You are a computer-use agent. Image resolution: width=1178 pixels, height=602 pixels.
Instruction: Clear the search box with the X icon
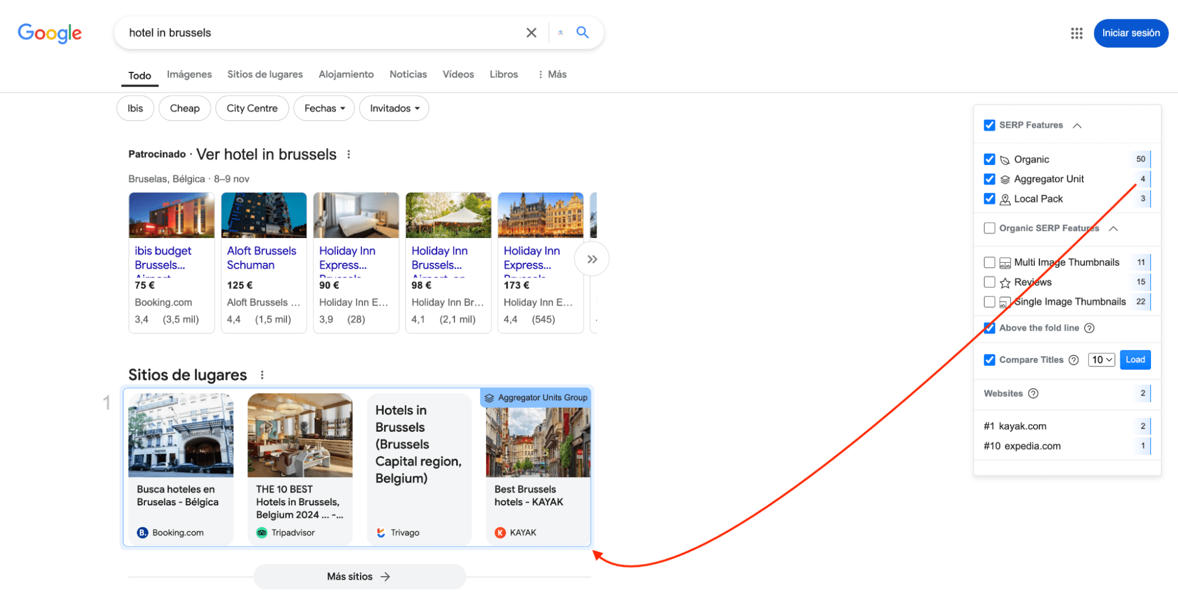tap(531, 33)
